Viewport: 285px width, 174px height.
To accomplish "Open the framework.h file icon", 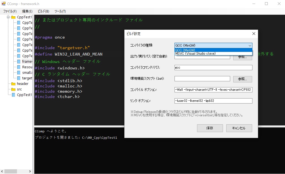I will click(19, 61).
